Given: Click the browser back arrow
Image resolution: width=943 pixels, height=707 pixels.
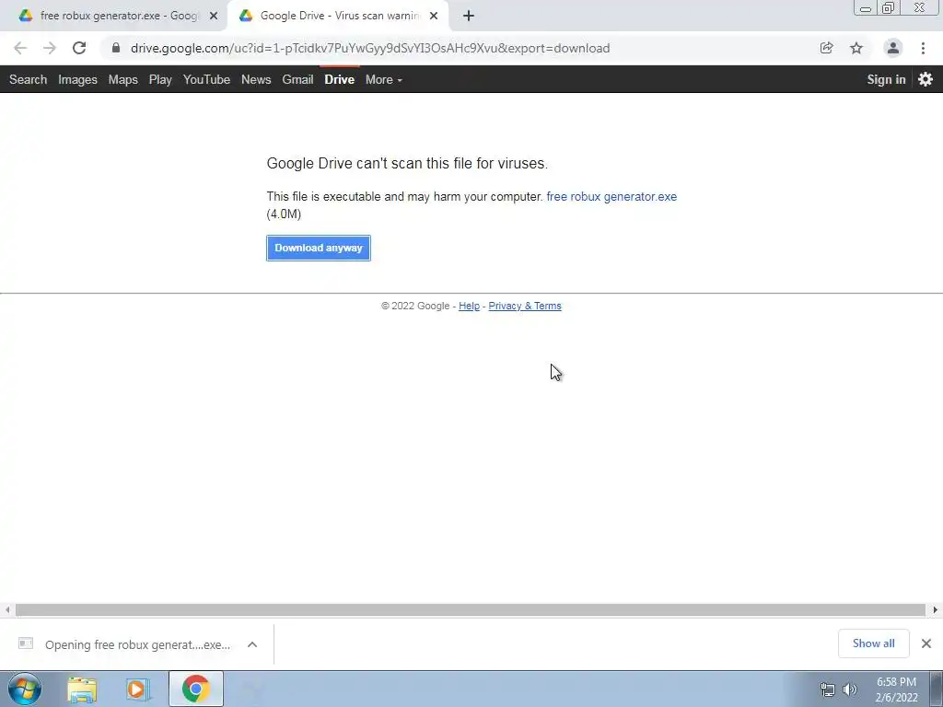Looking at the screenshot, I should [20, 48].
